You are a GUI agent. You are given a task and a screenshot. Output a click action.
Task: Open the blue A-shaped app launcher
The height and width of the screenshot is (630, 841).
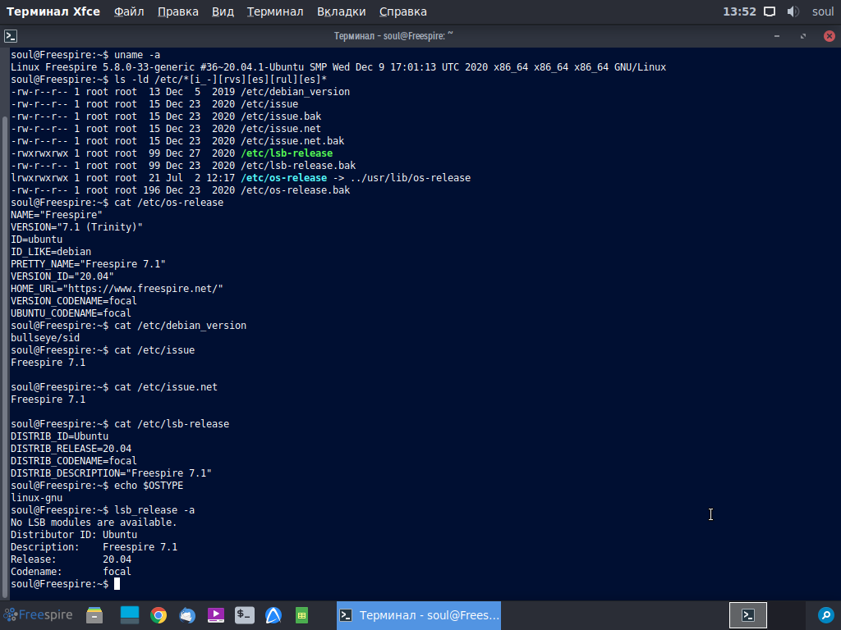tap(273, 615)
